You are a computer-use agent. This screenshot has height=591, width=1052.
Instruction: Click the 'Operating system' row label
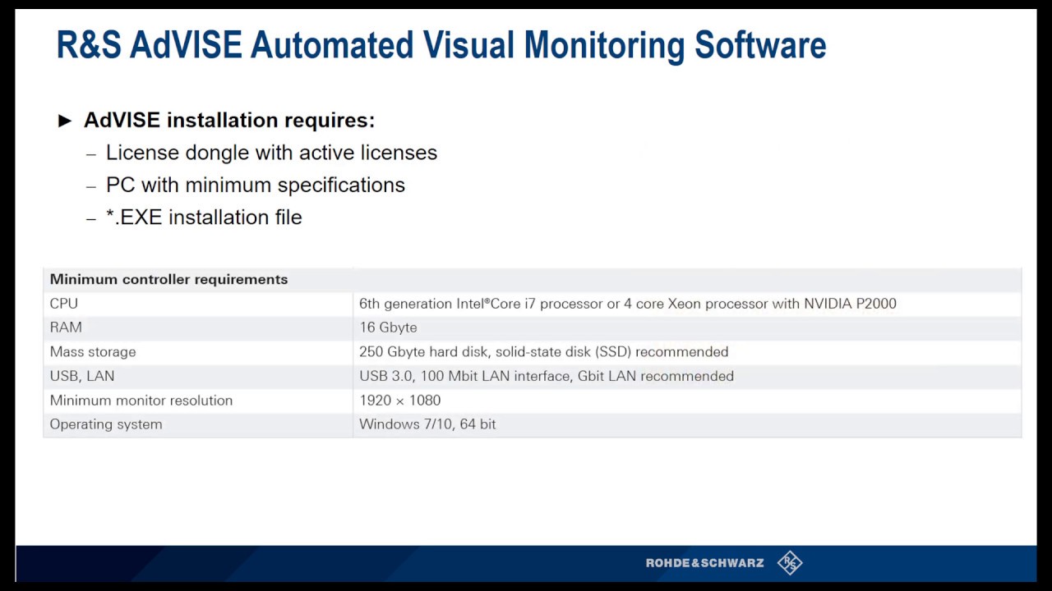point(106,424)
